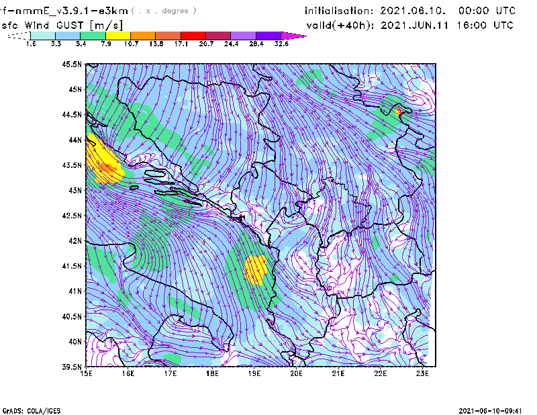Click the '2021.JUN.11' valid date
Image resolution: width=537 pixels, height=415 pixels.
pyautogui.click(x=414, y=26)
